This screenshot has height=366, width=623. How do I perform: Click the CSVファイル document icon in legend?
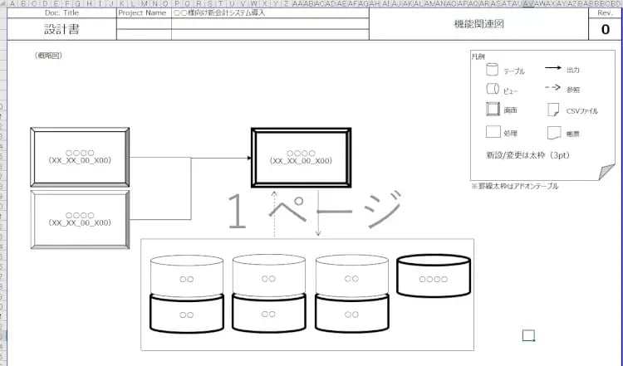click(552, 110)
